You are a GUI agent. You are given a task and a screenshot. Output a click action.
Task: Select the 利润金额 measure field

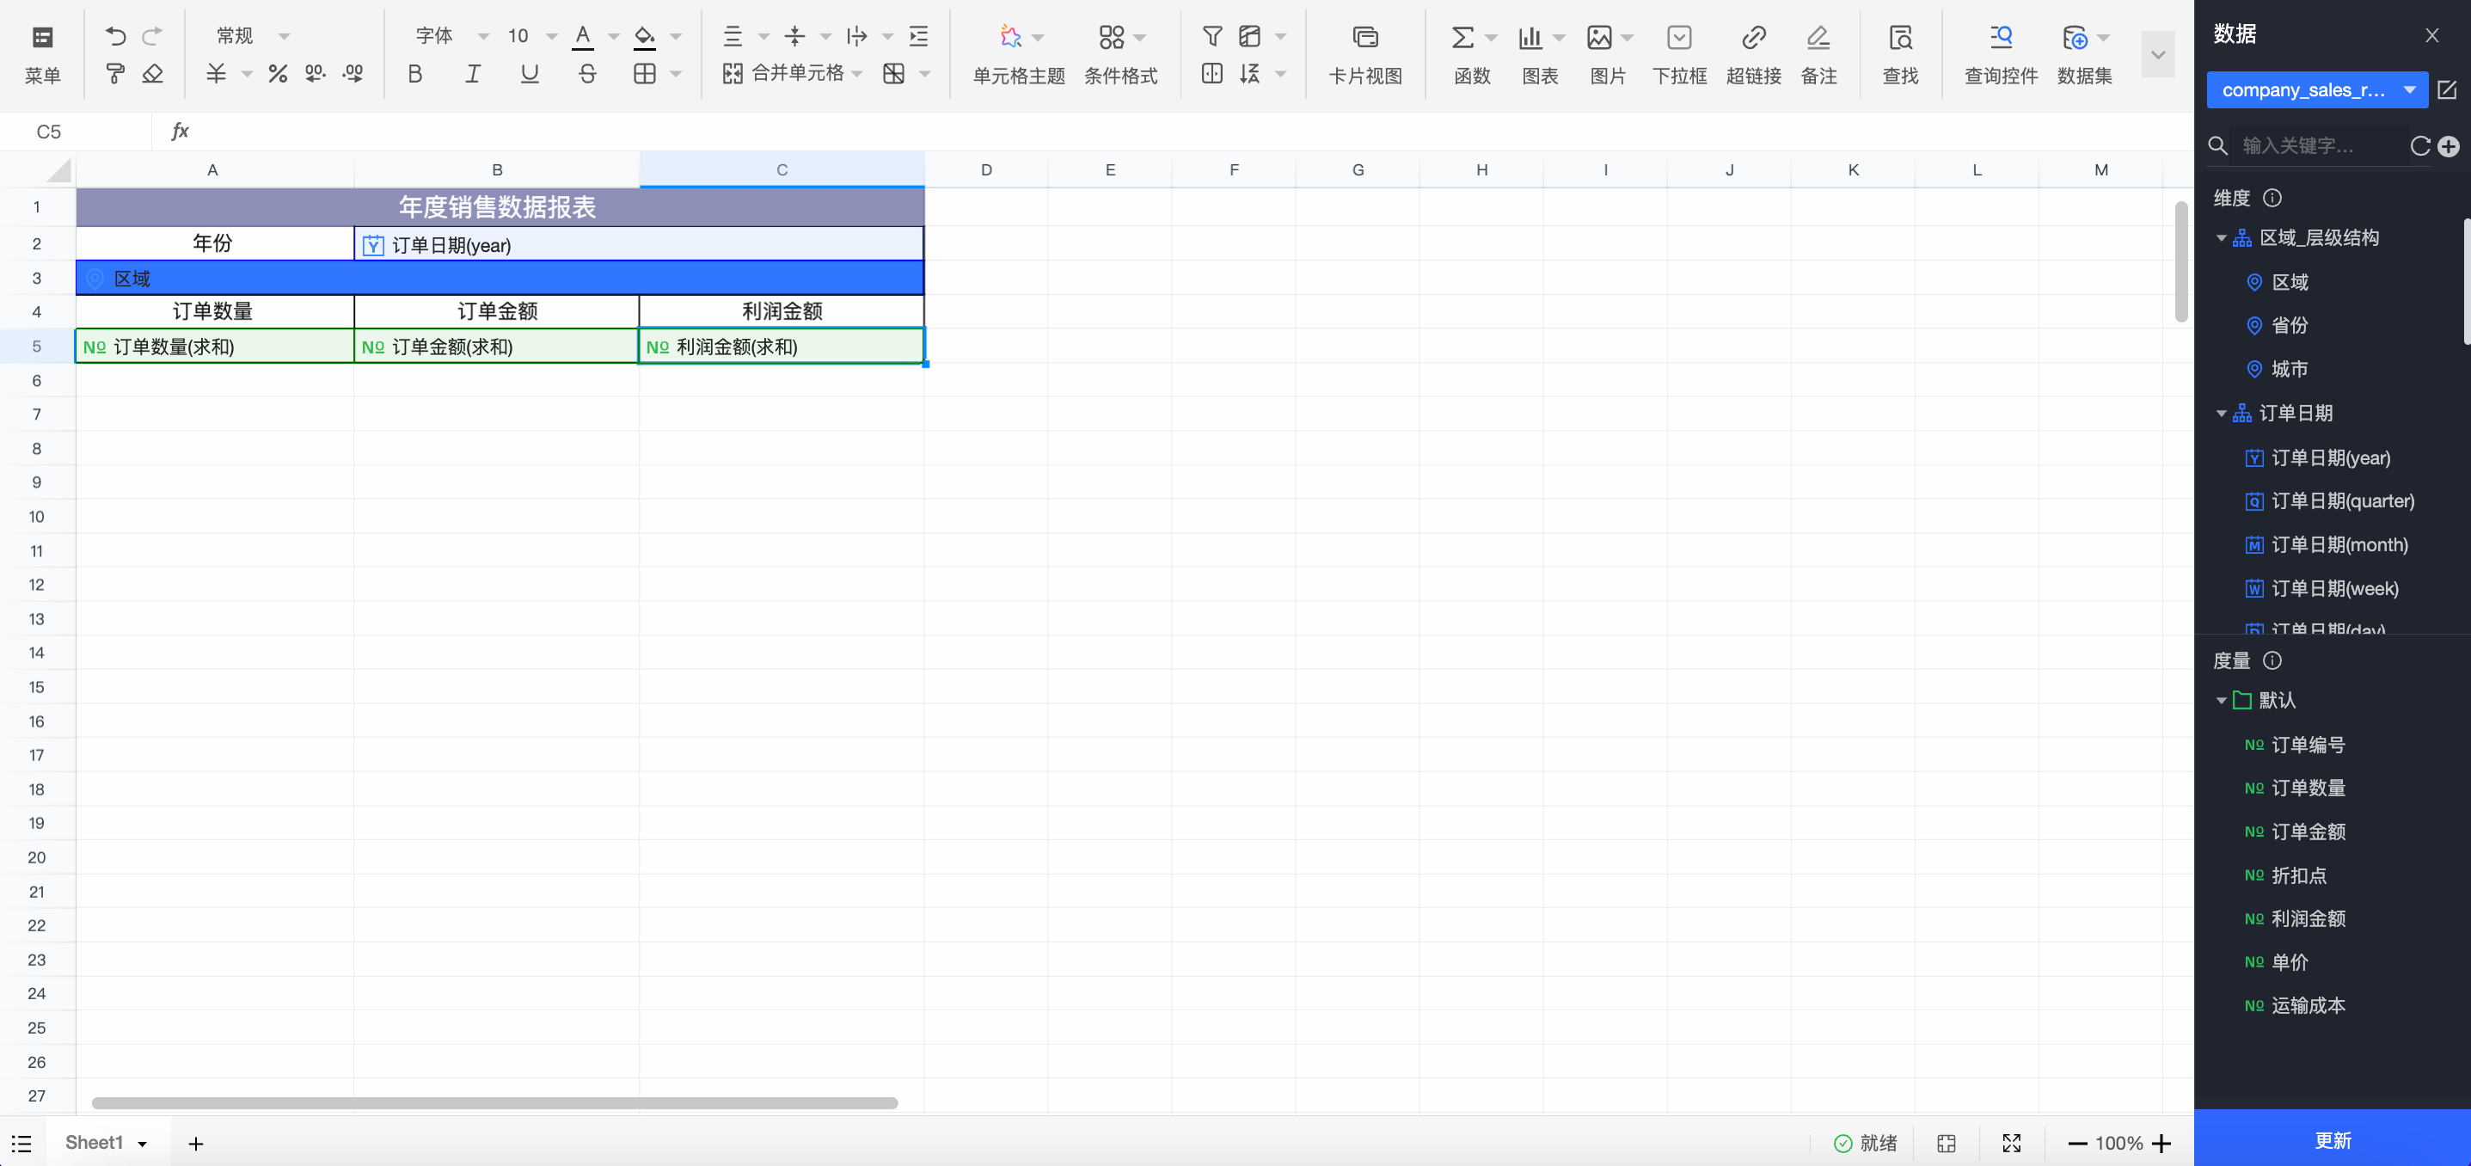pyautogui.click(x=2307, y=918)
